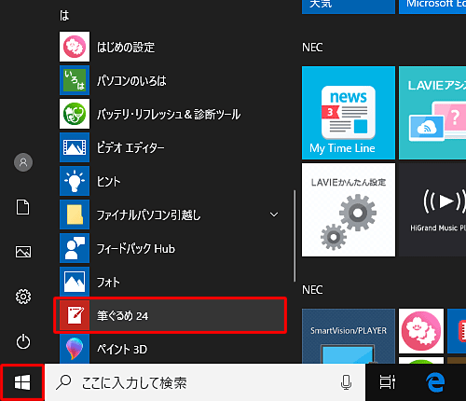Select バッテリ・リフレッシュ&診断ツール text label
The image size is (466, 401).
coord(169,115)
